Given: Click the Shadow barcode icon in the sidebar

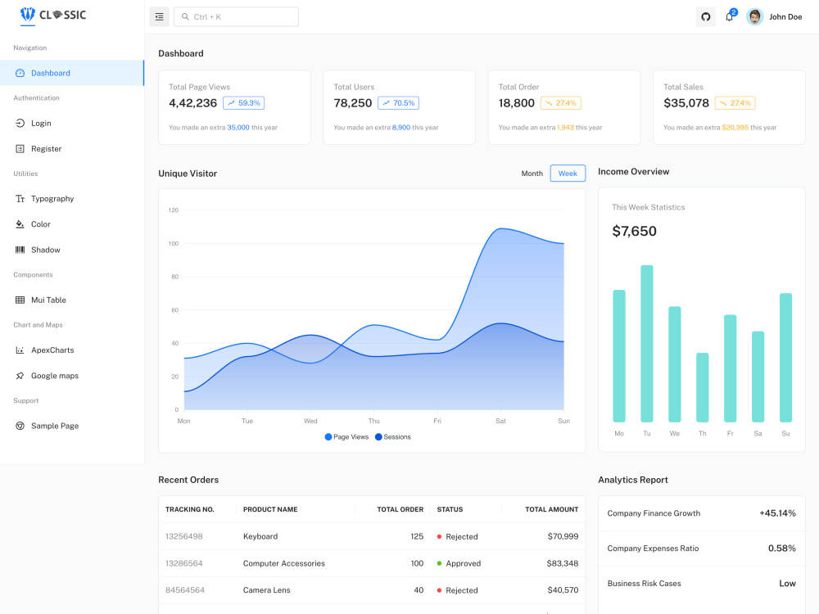Looking at the screenshot, I should point(20,250).
